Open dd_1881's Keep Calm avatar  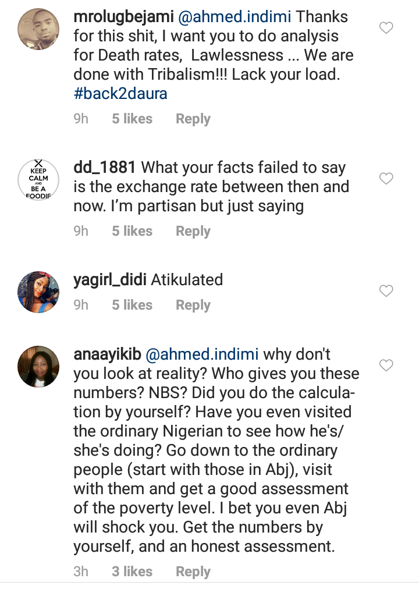click(39, 179)
